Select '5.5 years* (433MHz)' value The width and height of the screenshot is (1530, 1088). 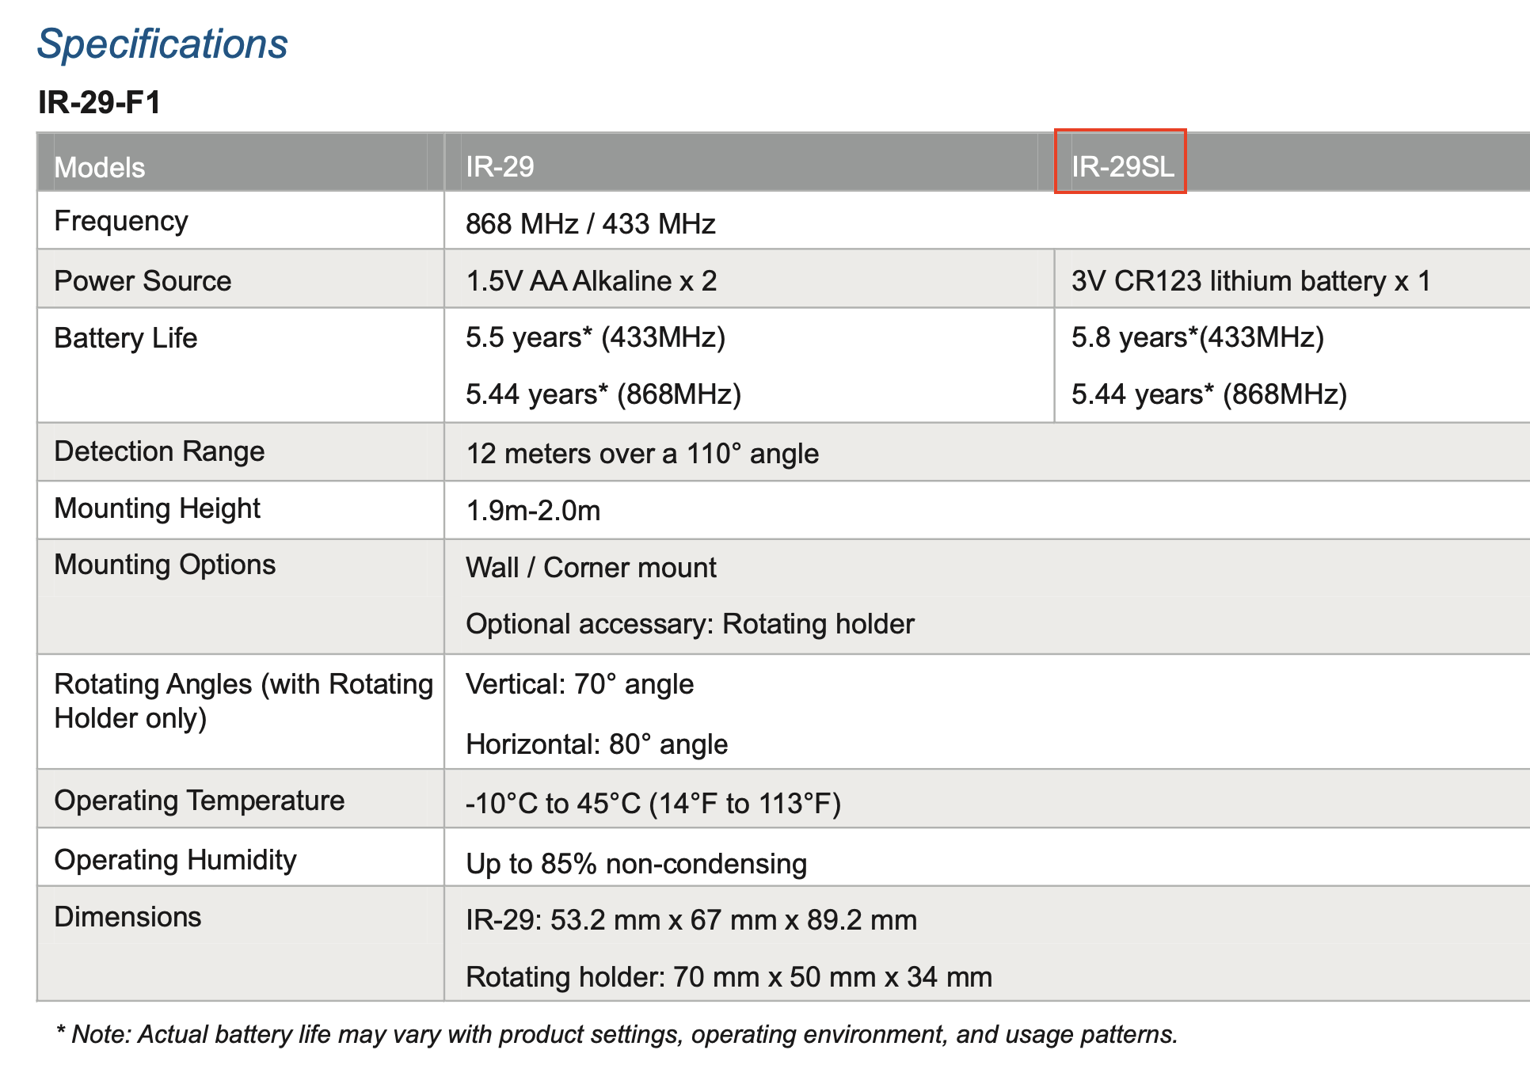tap(596, 338)
